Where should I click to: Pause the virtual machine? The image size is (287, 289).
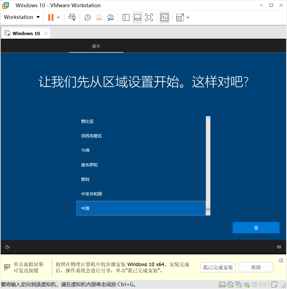coord(51,17)
